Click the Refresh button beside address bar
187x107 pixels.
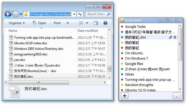tap(80, 14)
